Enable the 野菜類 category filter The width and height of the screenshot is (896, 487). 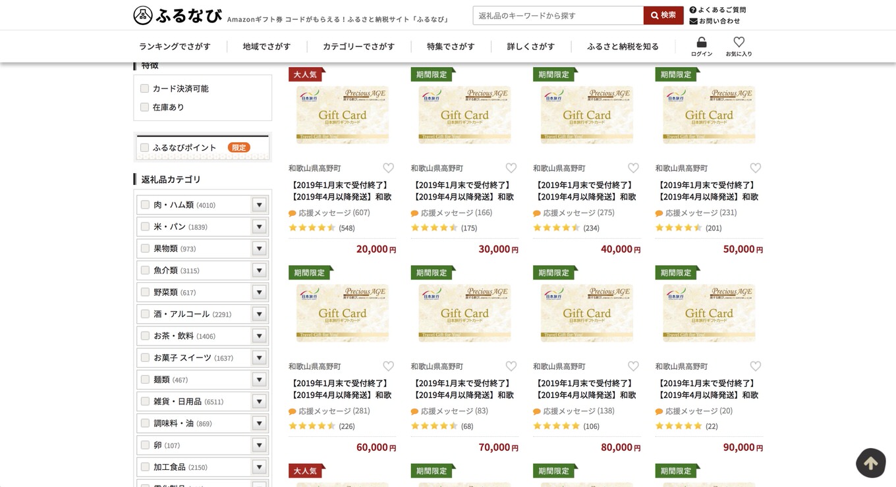pos(145,292)
